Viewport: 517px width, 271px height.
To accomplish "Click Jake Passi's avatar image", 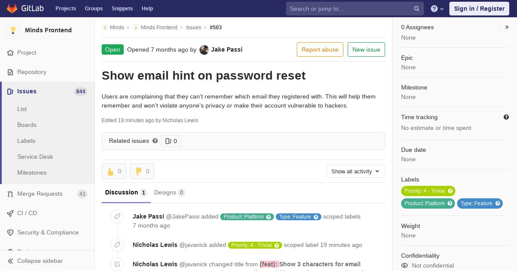I will [x=204, y=50].
